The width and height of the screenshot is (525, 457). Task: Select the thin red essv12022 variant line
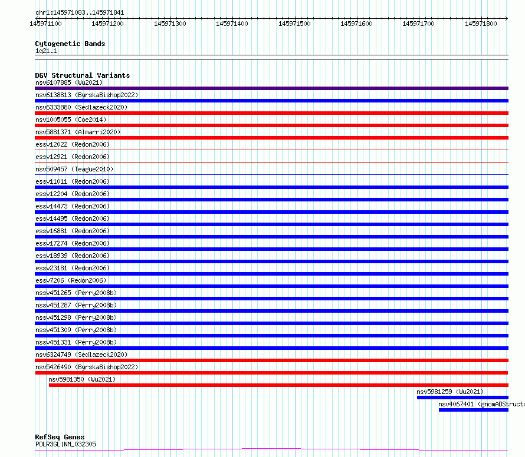[x=271, y=150]
